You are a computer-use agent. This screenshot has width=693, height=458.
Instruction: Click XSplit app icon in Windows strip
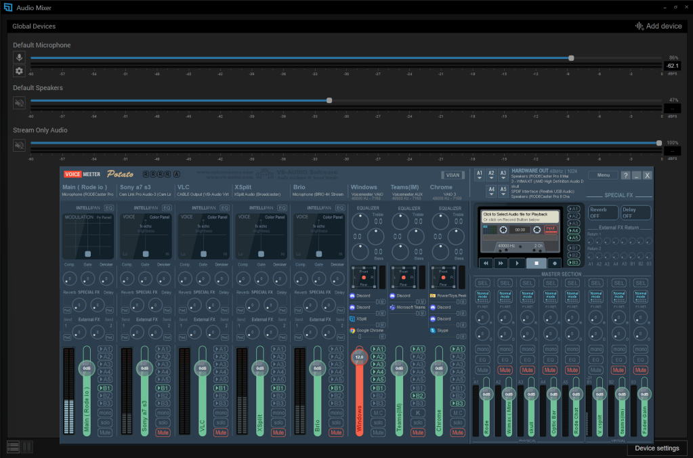[x=352, y=318]
